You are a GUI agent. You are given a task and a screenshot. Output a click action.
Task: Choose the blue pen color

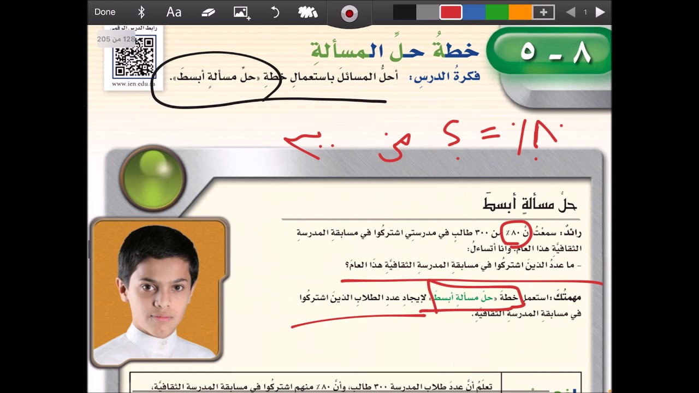(473, 12)
